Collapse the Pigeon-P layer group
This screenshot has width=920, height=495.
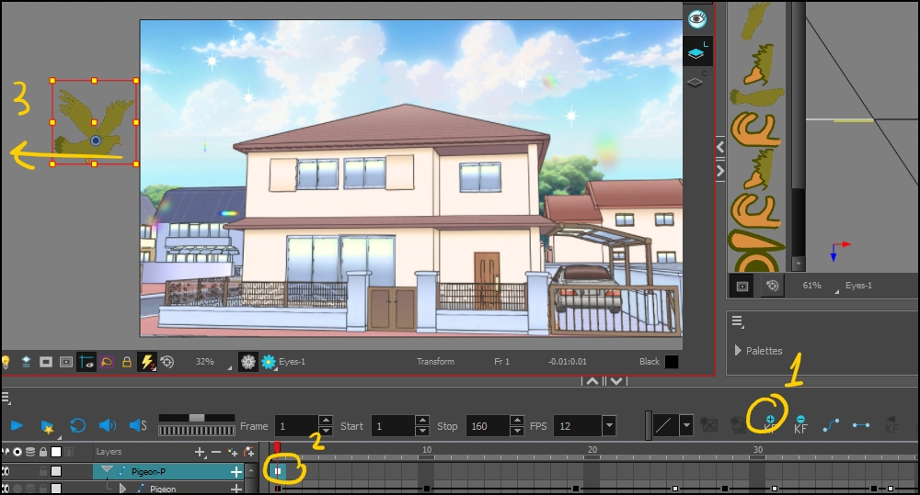click(107, 470)
